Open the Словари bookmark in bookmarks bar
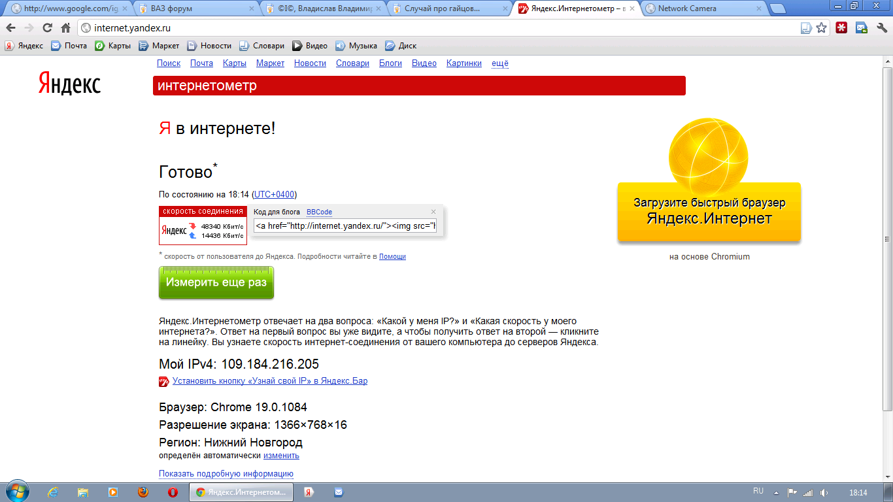 pos(261,46)
